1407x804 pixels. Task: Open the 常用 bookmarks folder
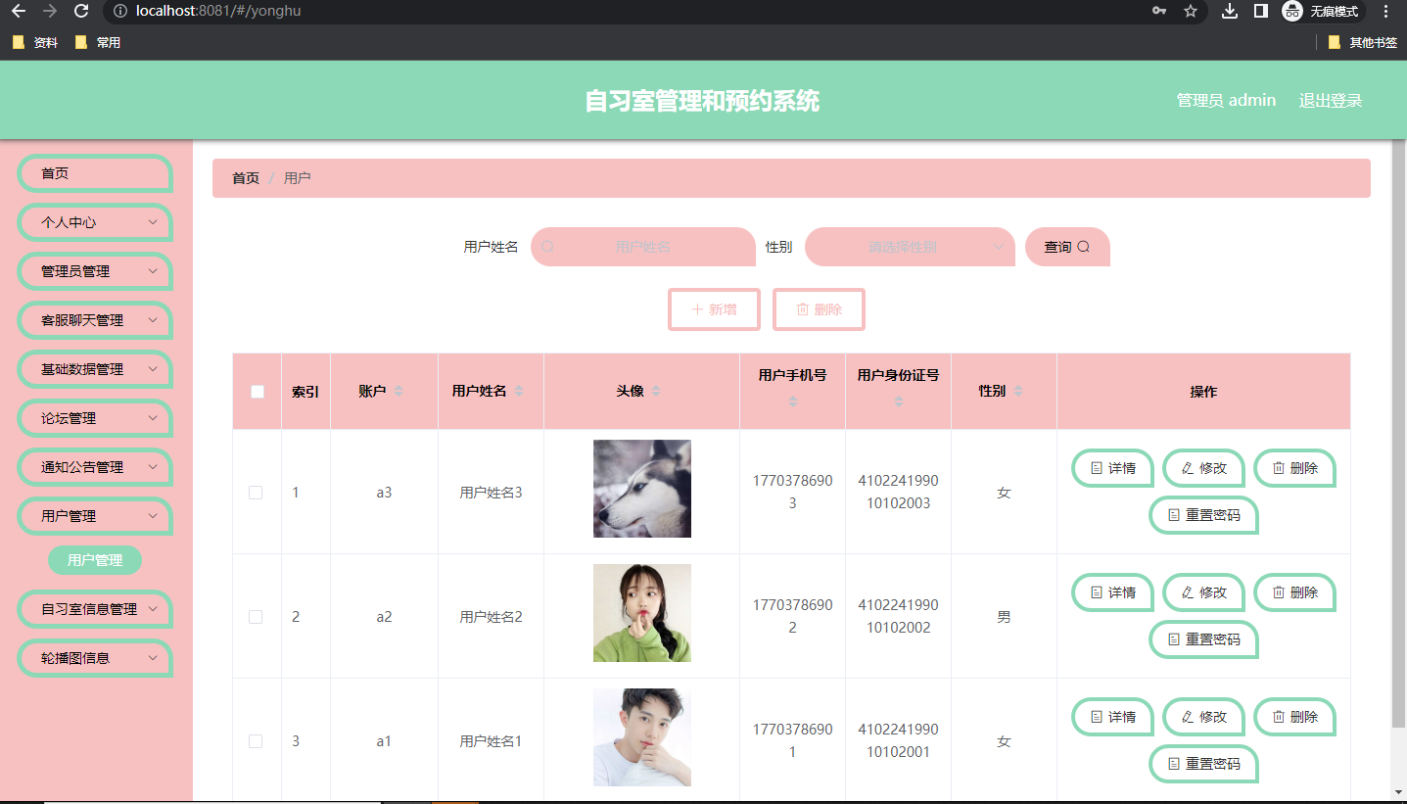click(x=98, y=42)
